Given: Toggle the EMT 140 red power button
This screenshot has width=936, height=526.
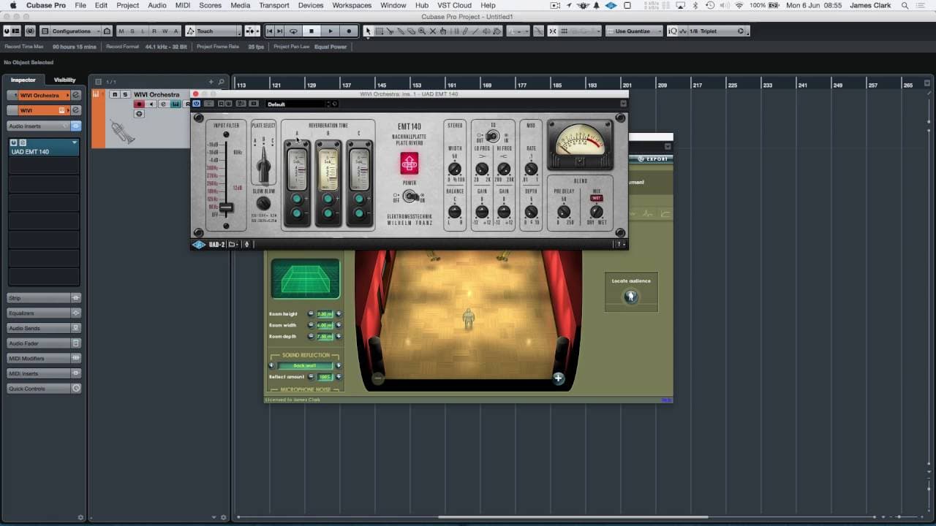Looking at the screenshot, I should [409, 164].
